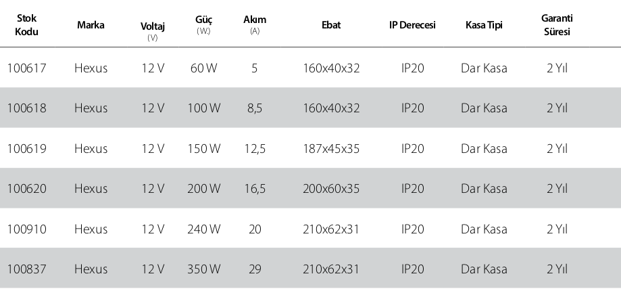Click stock code 100837
This screenshot has width=621, height=293.
26,269
